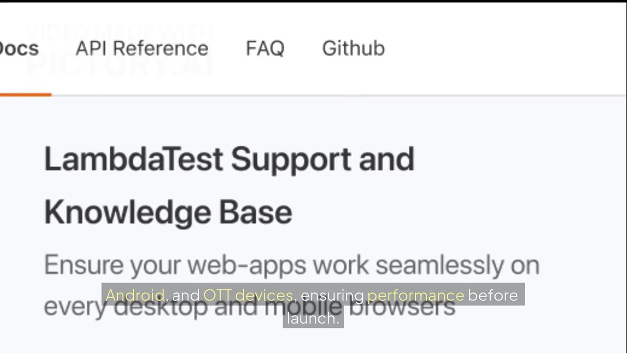Select the word "Knowledge" in the title
The image size is (627, 353).
click(x=127, y=212)
